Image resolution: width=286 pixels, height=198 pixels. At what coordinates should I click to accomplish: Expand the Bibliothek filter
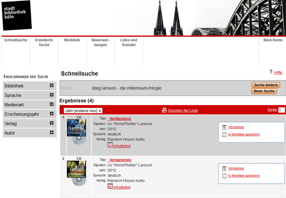tap(52, 86)
